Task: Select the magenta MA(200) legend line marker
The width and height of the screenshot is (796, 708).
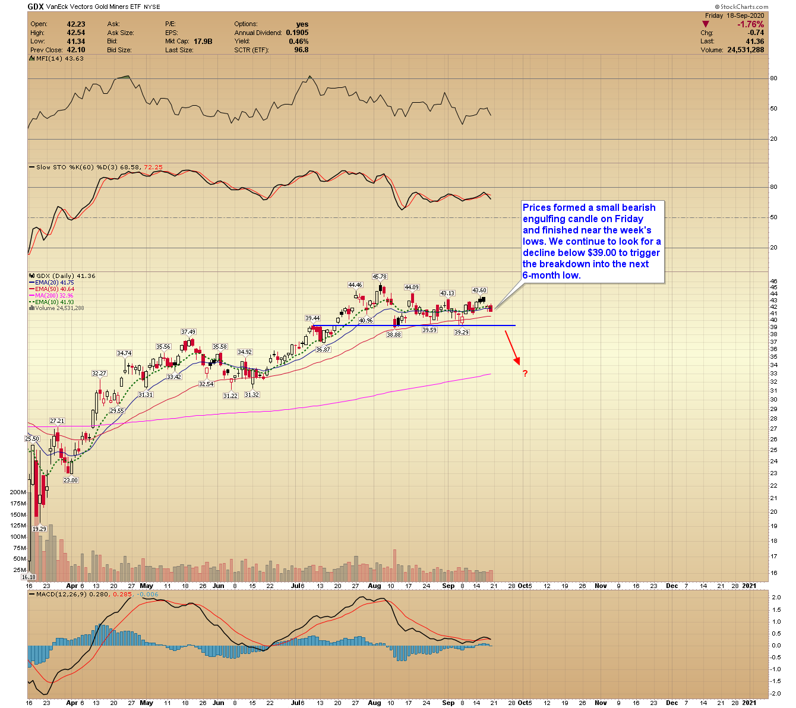Action: click(31, 296)
